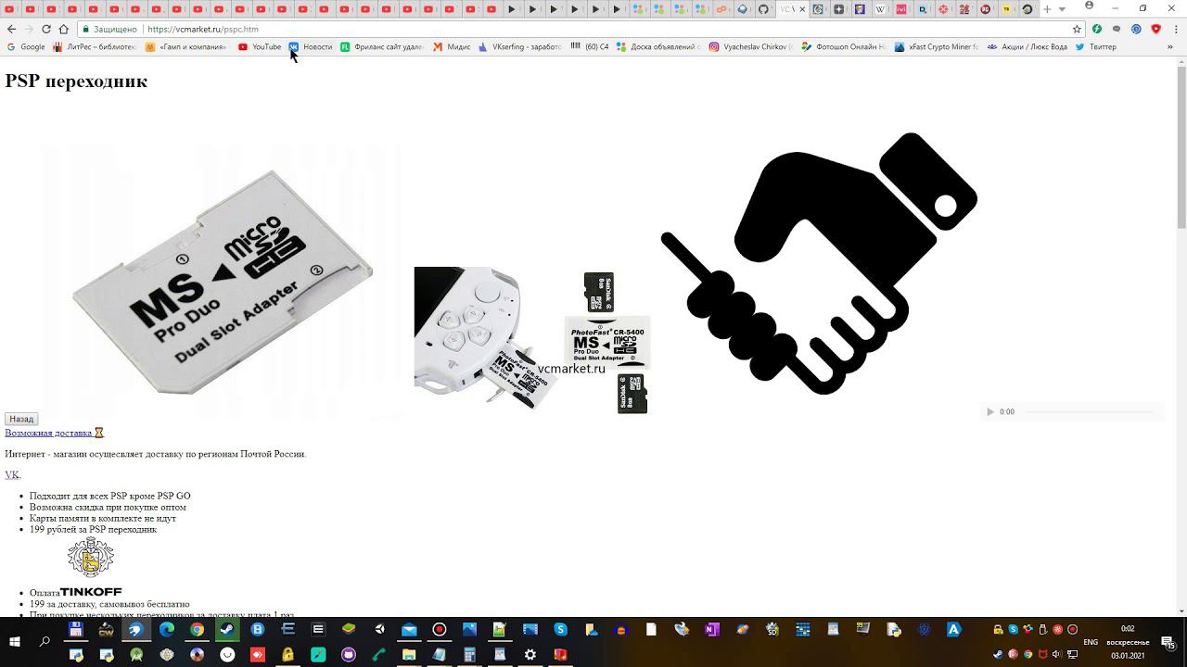The width and height of the screenshot is (1187, 667).
Task: Open the yellow padlock app in taskbar
Action: (287, 654)
